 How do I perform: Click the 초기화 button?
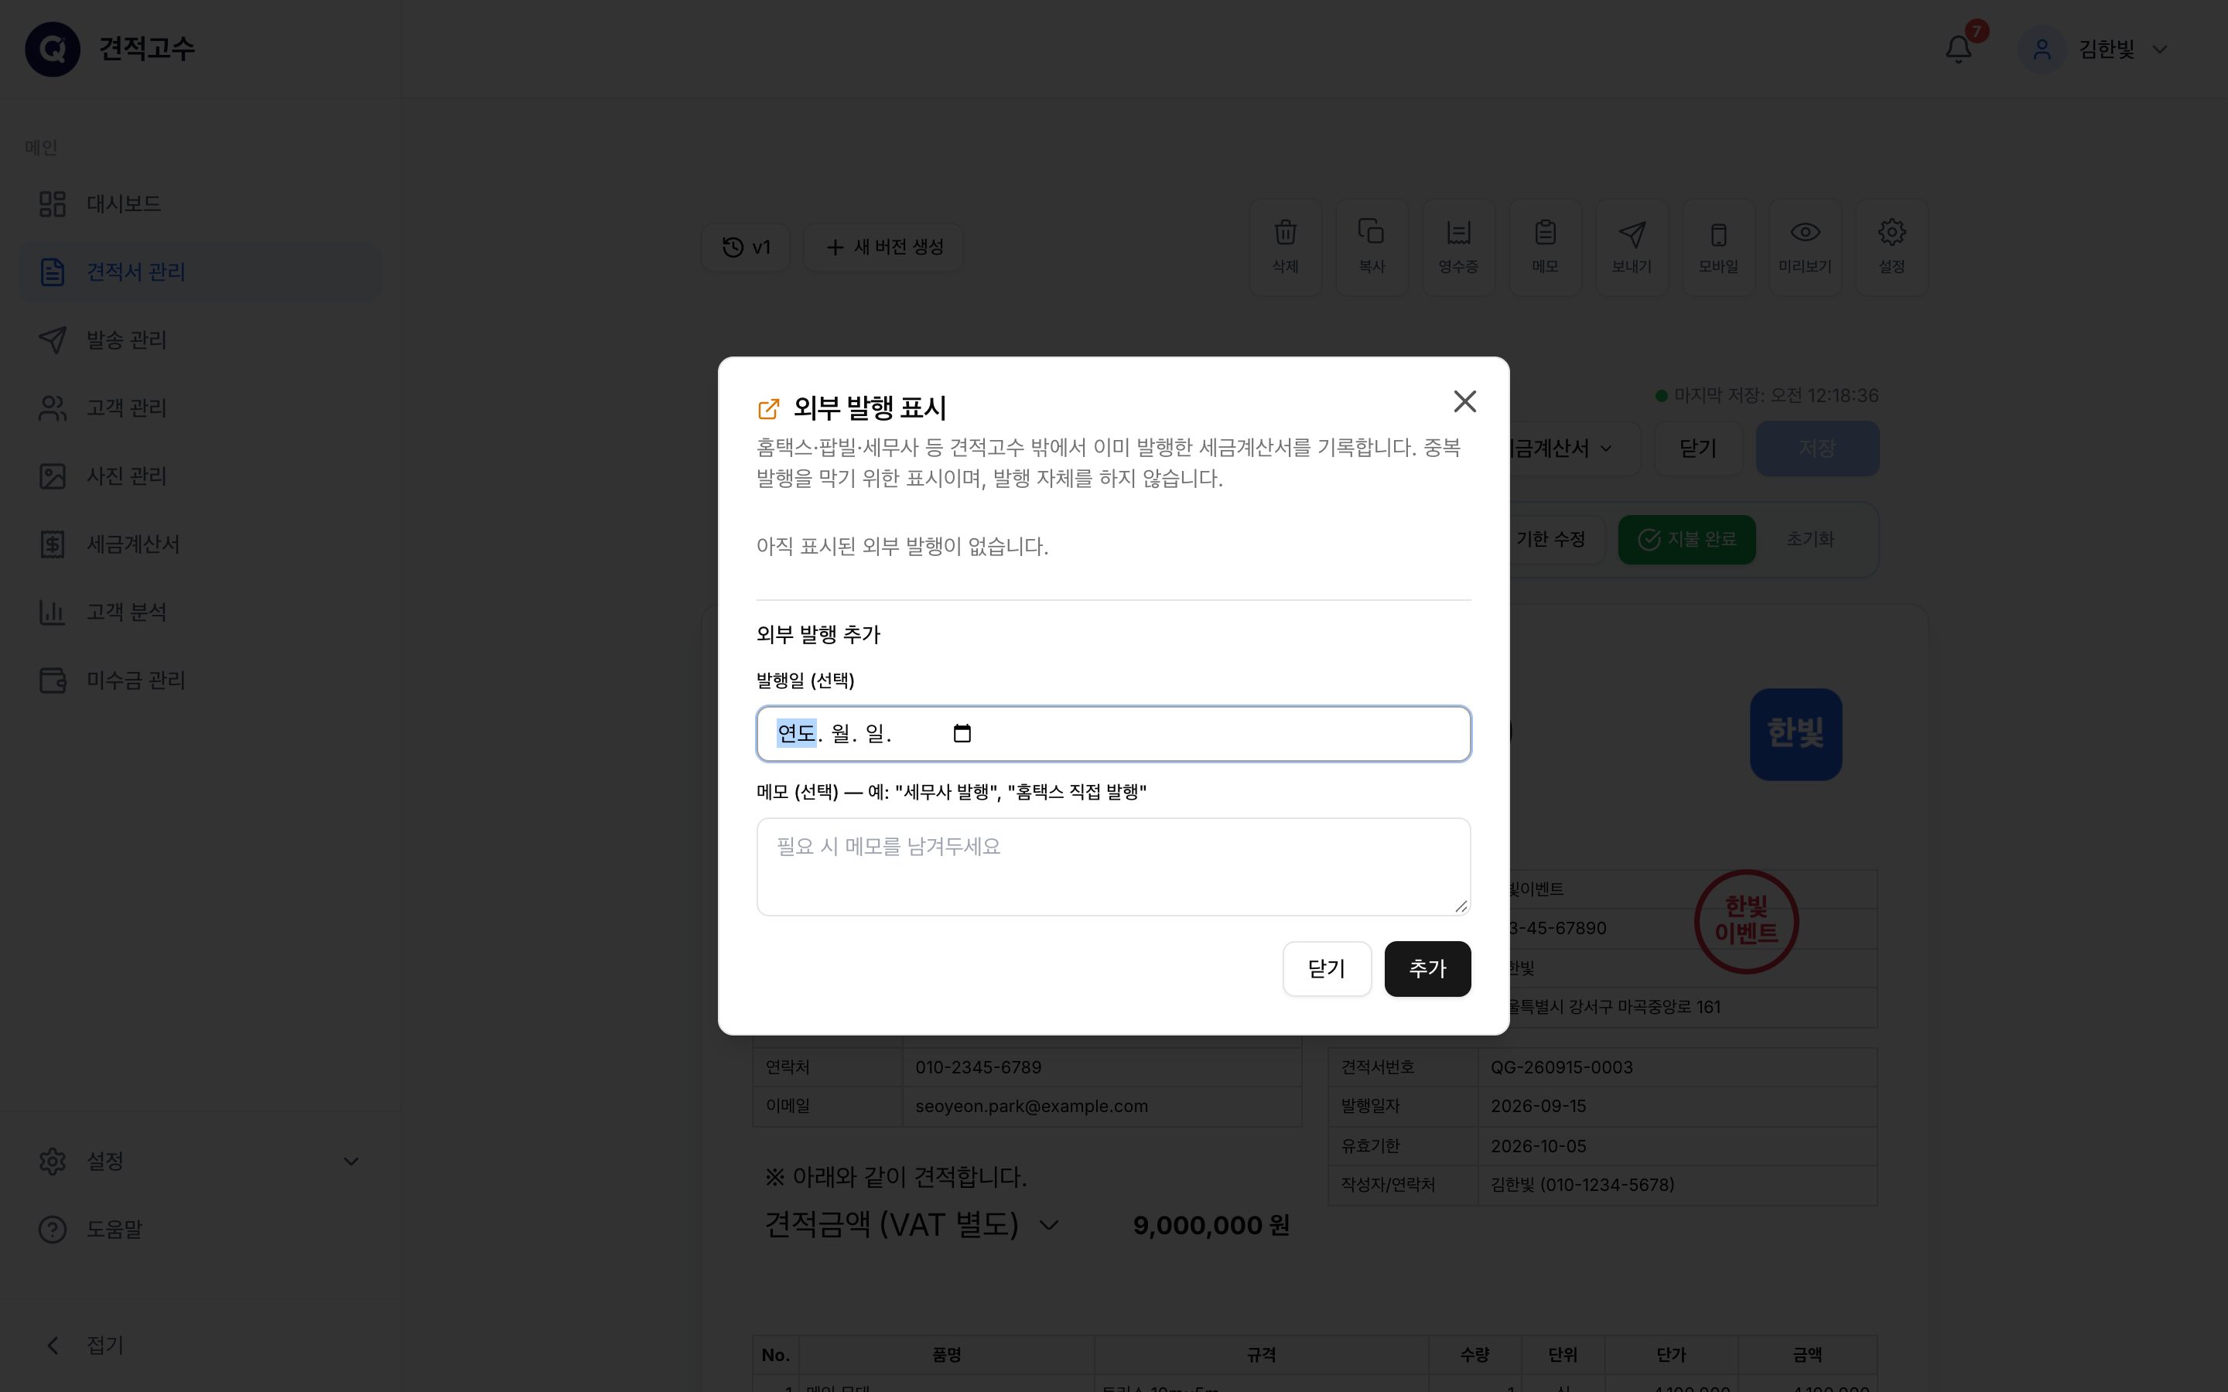[1810, 540]
